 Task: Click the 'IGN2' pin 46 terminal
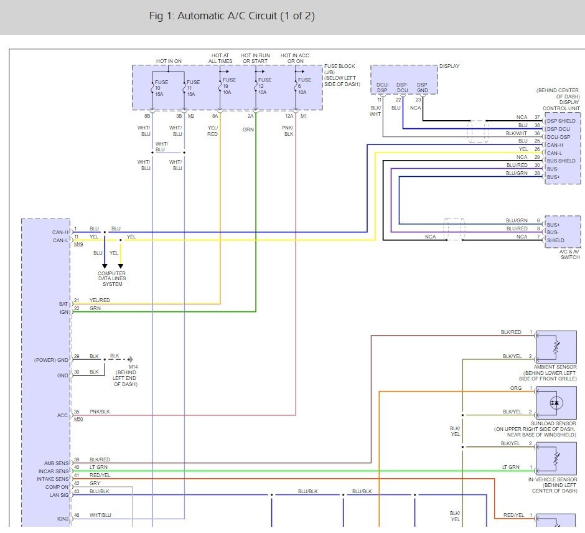coord(63,519)
